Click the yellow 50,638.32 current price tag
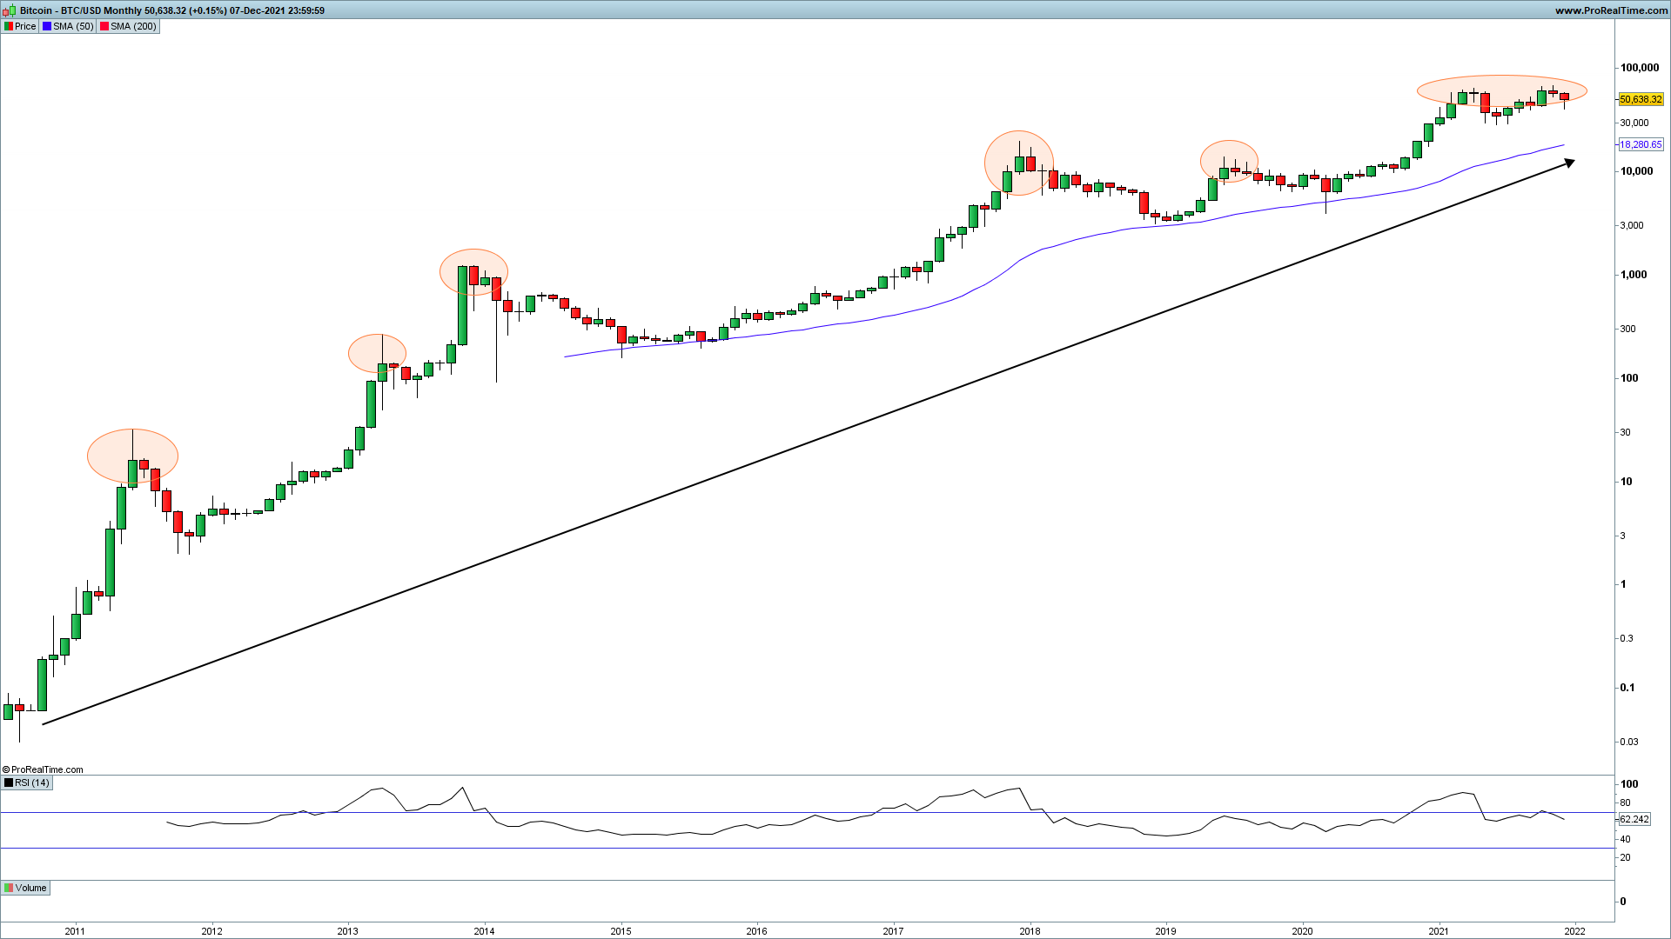The height and width of the screenshot is (939, 1671). tap(1641, 100)
